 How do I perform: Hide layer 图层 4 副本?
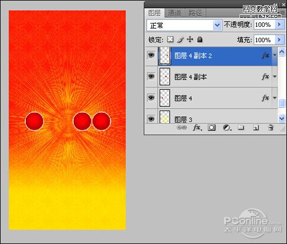pos(152,77)
